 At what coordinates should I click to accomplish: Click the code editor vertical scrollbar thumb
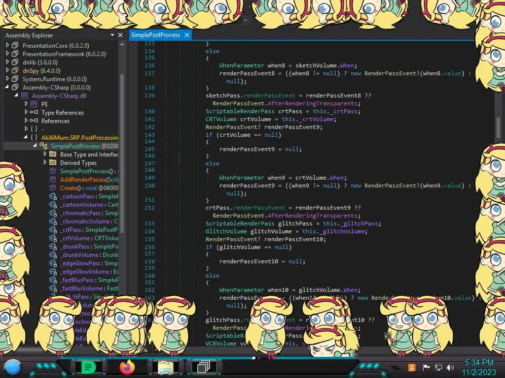pyautogui.click(x=498, y=127)
